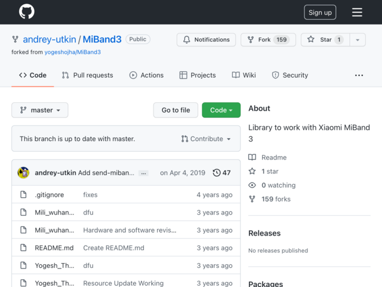This screenshot has height=287, width=382.
Task: Click the Sign up button
Action: point(320,12)
